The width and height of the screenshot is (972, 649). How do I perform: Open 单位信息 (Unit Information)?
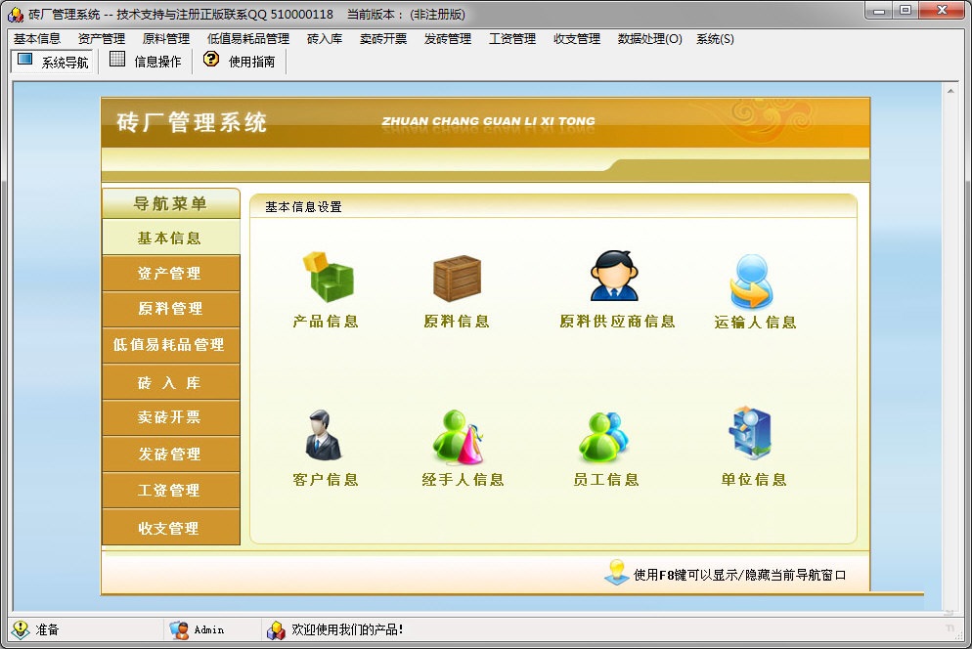coord(750,440)
